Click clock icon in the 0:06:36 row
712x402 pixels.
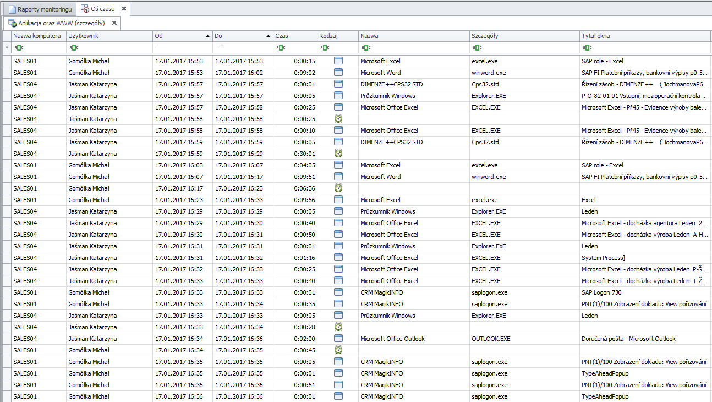(x=338, y=188)
